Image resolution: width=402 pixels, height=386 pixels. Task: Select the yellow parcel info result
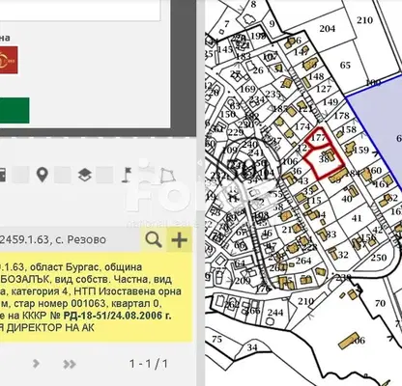point(96,297)
